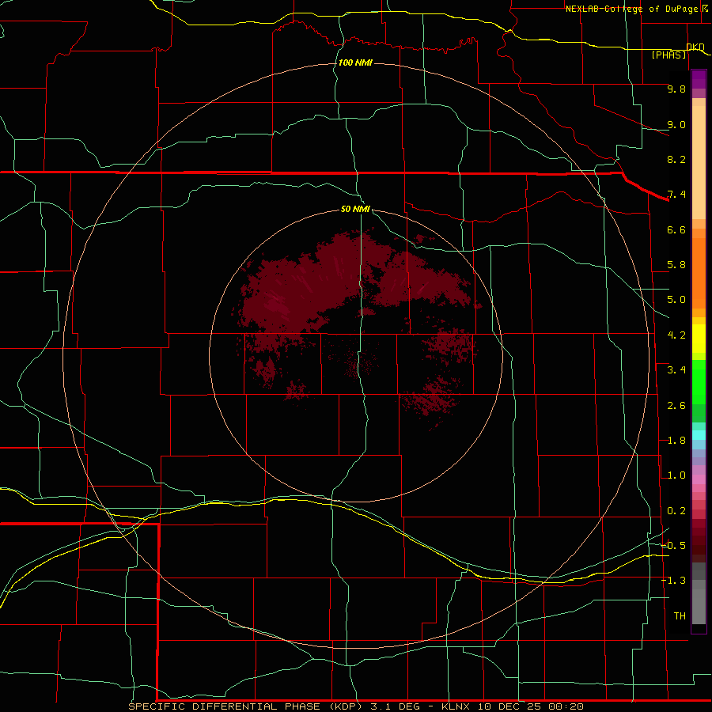Pick the cyan band of the color bar

click(699, 435)
